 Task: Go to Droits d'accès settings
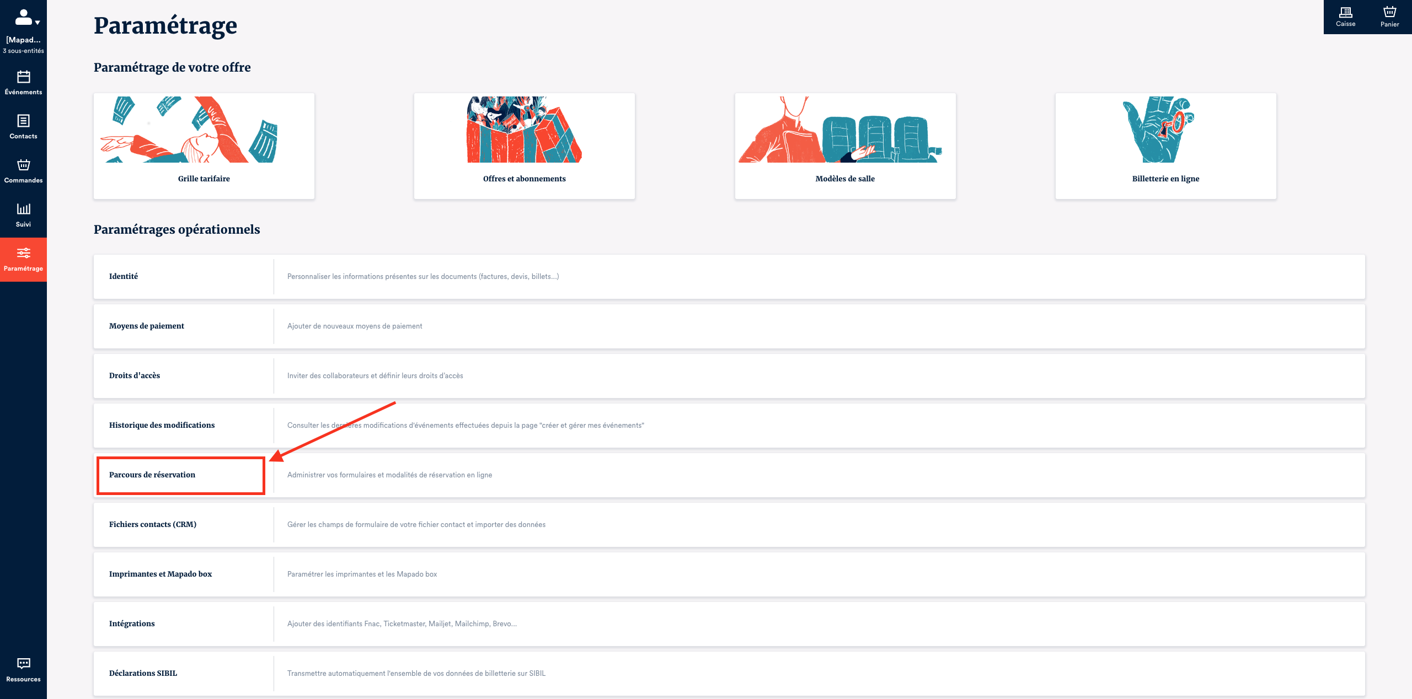(135, 376)
